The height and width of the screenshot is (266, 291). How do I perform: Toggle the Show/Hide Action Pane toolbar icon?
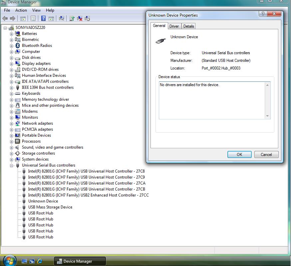(51, 18)
